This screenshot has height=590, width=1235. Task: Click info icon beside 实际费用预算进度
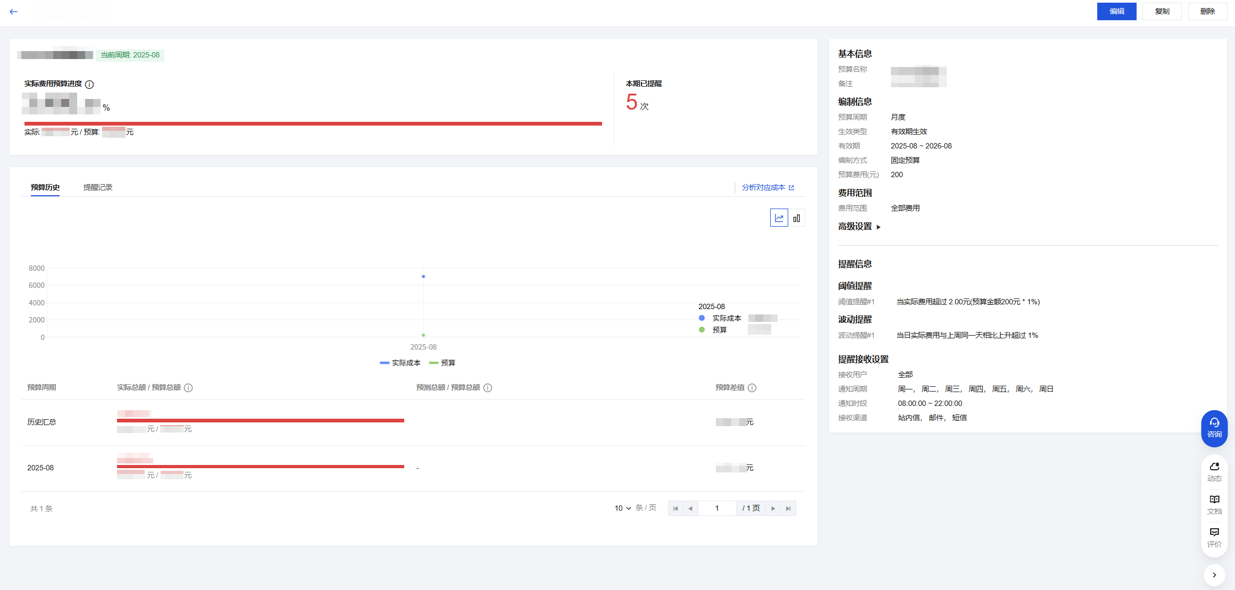tap(89, 85)
